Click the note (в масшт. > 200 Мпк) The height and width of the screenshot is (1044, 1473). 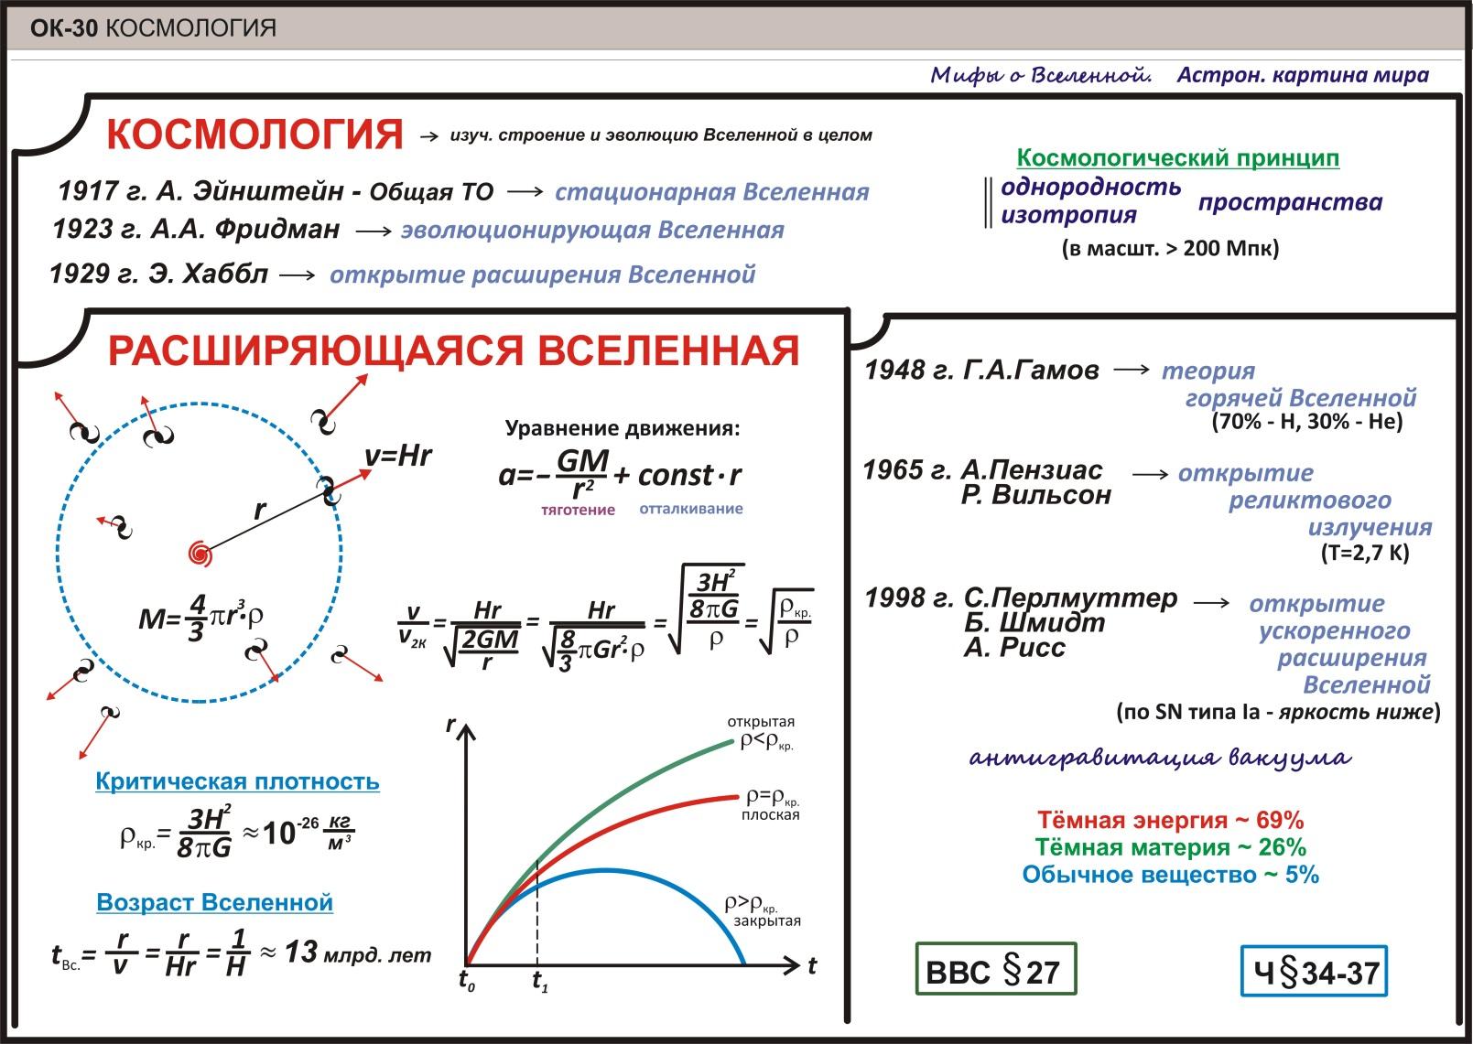pyautogui.click(x=1170, y=248)
